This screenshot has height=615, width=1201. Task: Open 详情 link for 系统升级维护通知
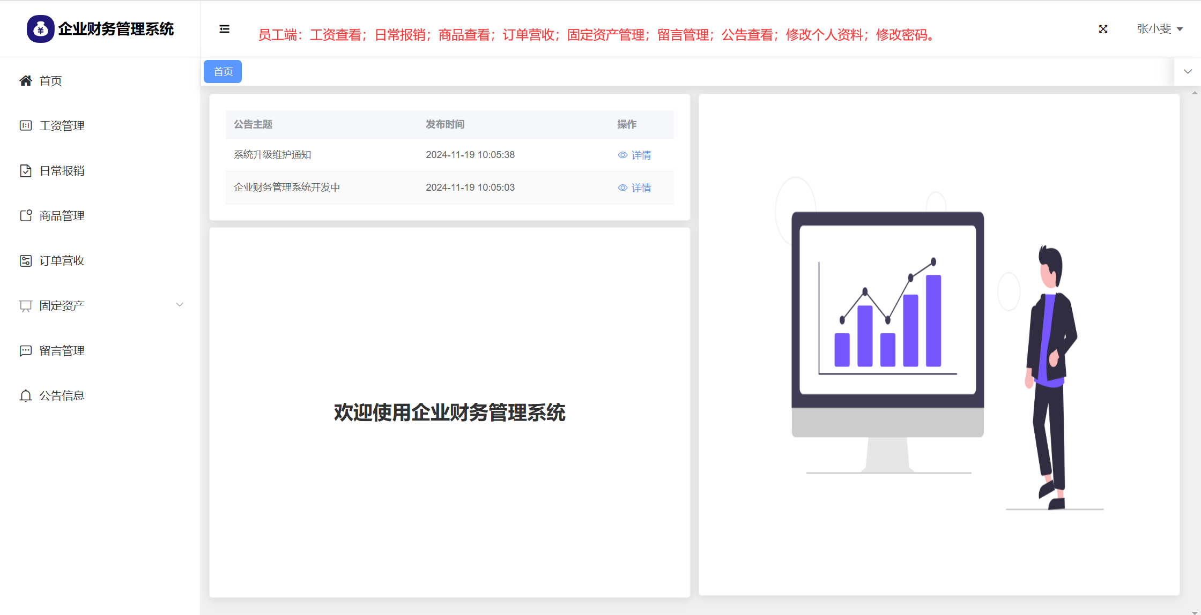[x=641, y=155]
